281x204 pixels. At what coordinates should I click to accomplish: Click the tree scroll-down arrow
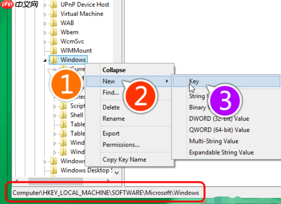coord(117,173)
